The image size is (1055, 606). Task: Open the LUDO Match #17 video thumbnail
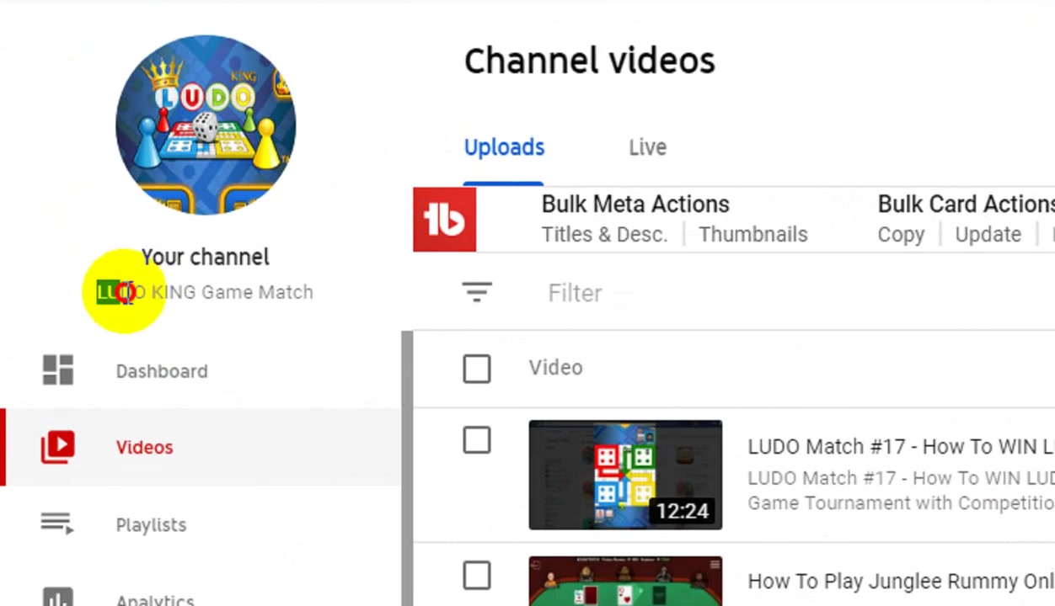[625, 475]
